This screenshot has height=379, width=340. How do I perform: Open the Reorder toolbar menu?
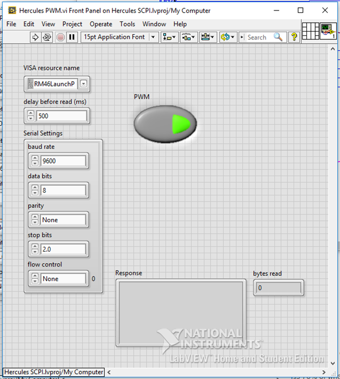[227, 37]
